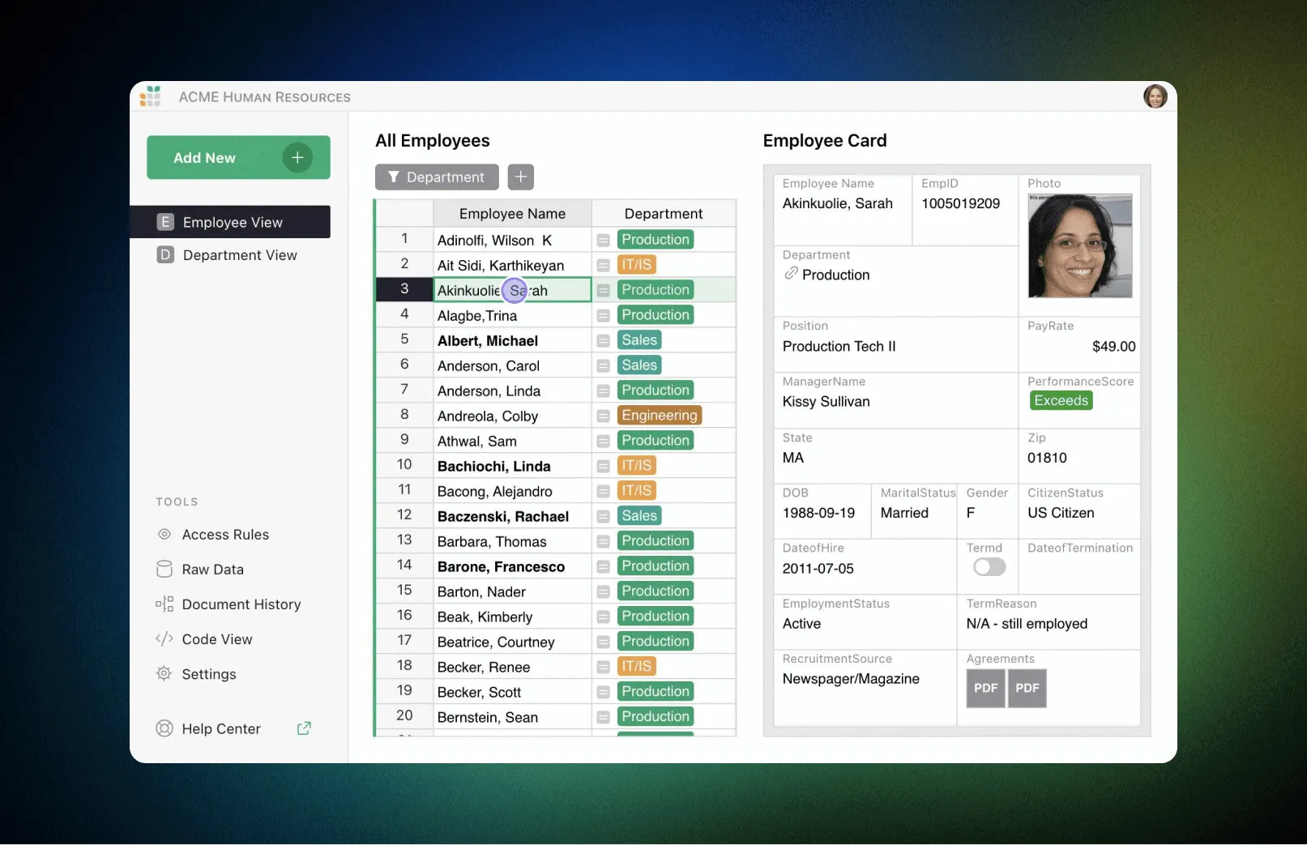Click the Engineering tag for Andreola, Colby

(x=660, y=416)
